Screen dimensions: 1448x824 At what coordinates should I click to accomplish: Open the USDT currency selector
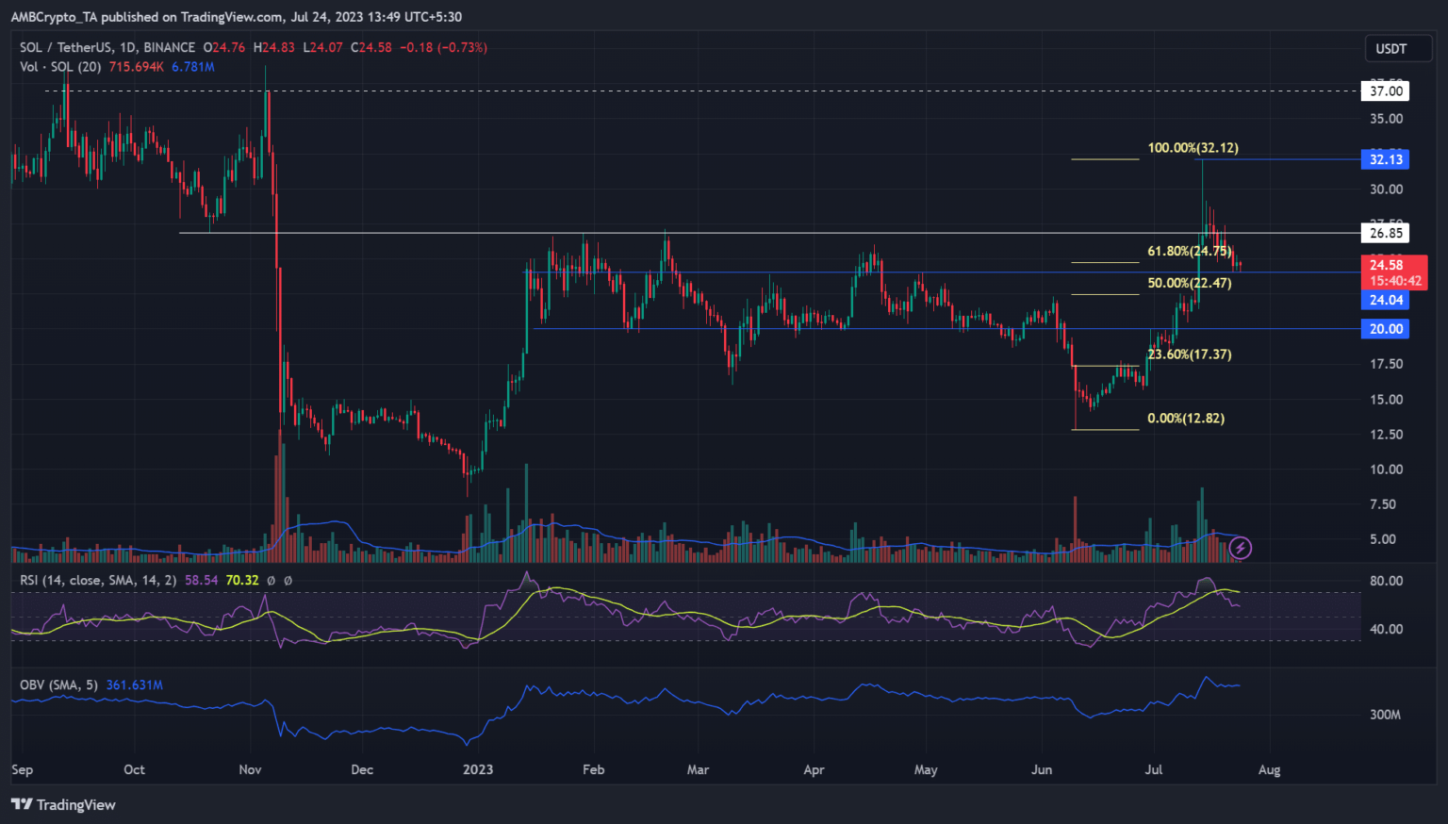1390,49
